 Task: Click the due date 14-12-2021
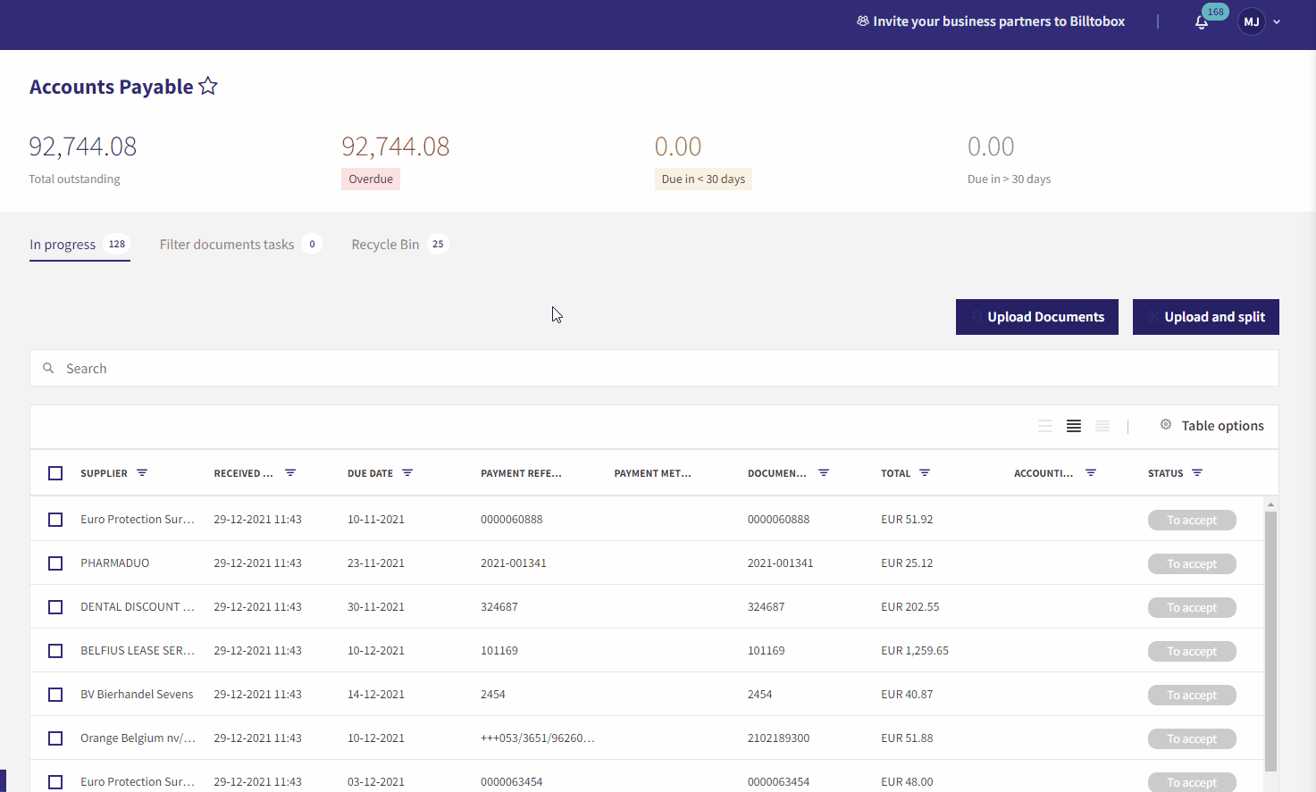(x=375, y=695)
